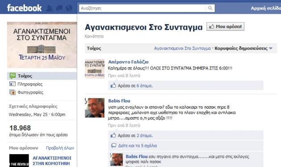Click Babis Flou post timestamp
Viewport: 281px width, 167px height.
[x=124, y=126]
